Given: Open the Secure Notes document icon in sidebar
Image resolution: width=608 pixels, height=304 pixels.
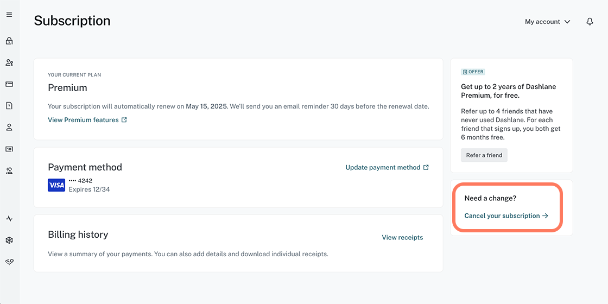Looking at the screenshot, I should 9,105.
